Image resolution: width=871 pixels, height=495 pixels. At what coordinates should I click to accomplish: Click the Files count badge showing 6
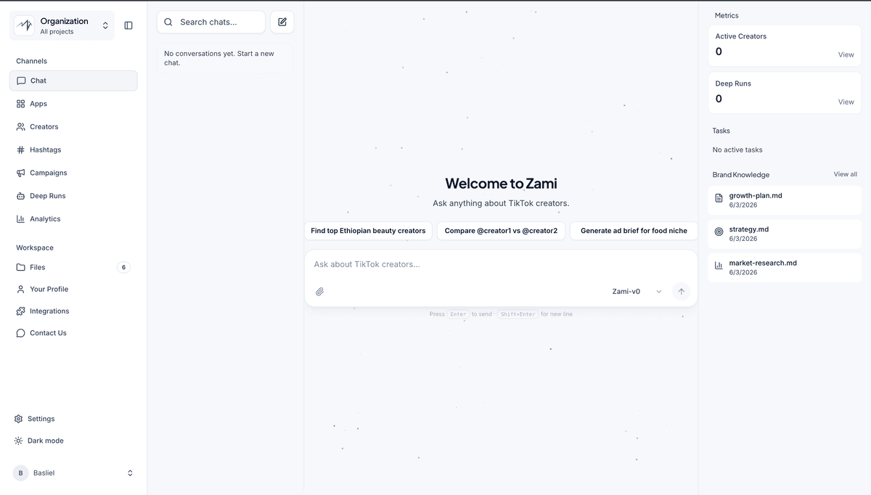tap(123, 267)
